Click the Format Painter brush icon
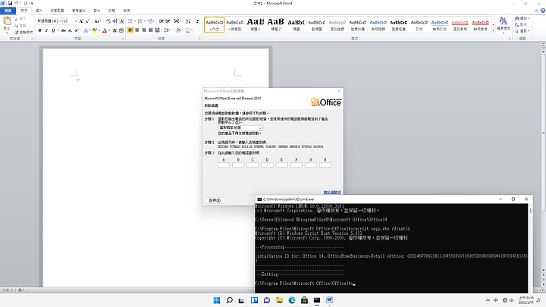The image size is (546, 307). click(x=16, y=33)
